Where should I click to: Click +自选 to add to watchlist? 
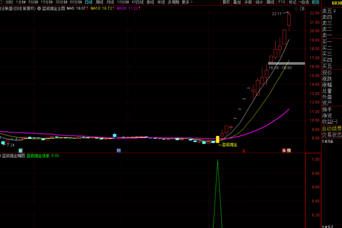pos(304,2)
